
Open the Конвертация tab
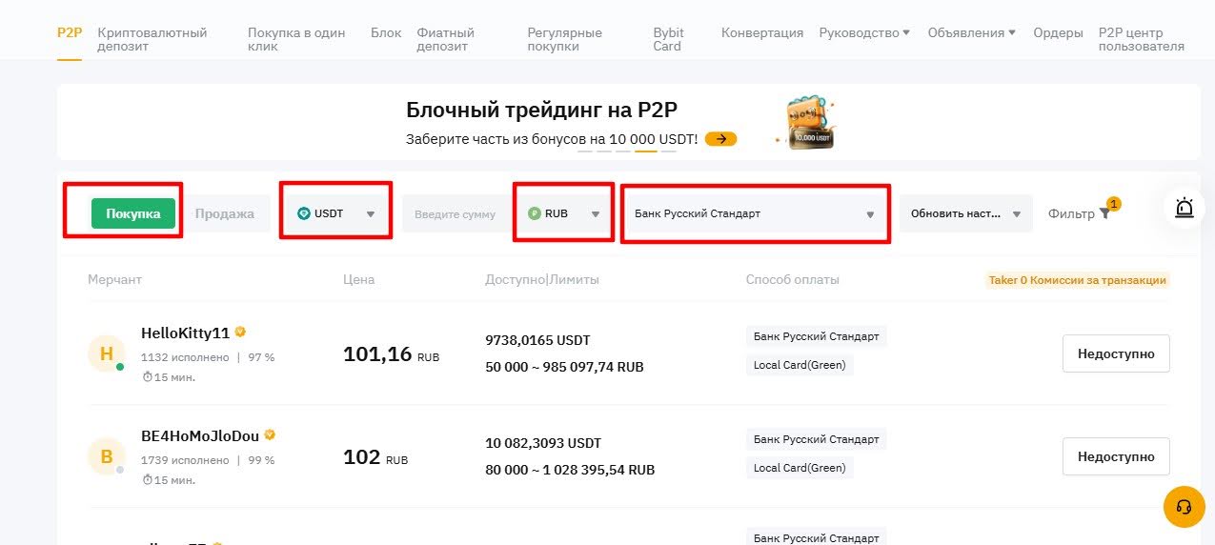click(762, 32)
